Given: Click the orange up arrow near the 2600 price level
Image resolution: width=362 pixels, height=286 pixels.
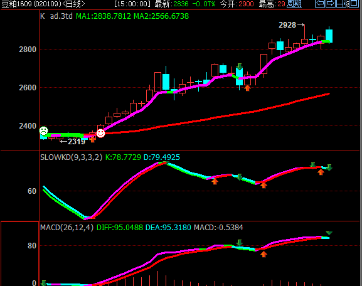Looking at the screenshot, I should (x=247, y=88).
